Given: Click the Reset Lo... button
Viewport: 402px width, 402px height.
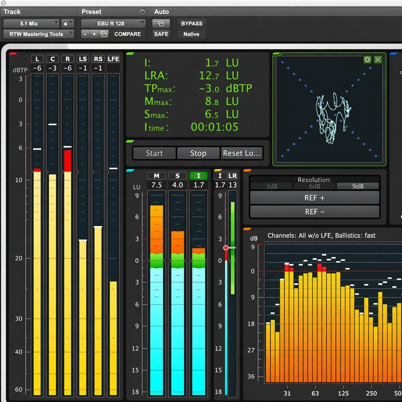Looking at the screenshot, I should pos(242,153).
